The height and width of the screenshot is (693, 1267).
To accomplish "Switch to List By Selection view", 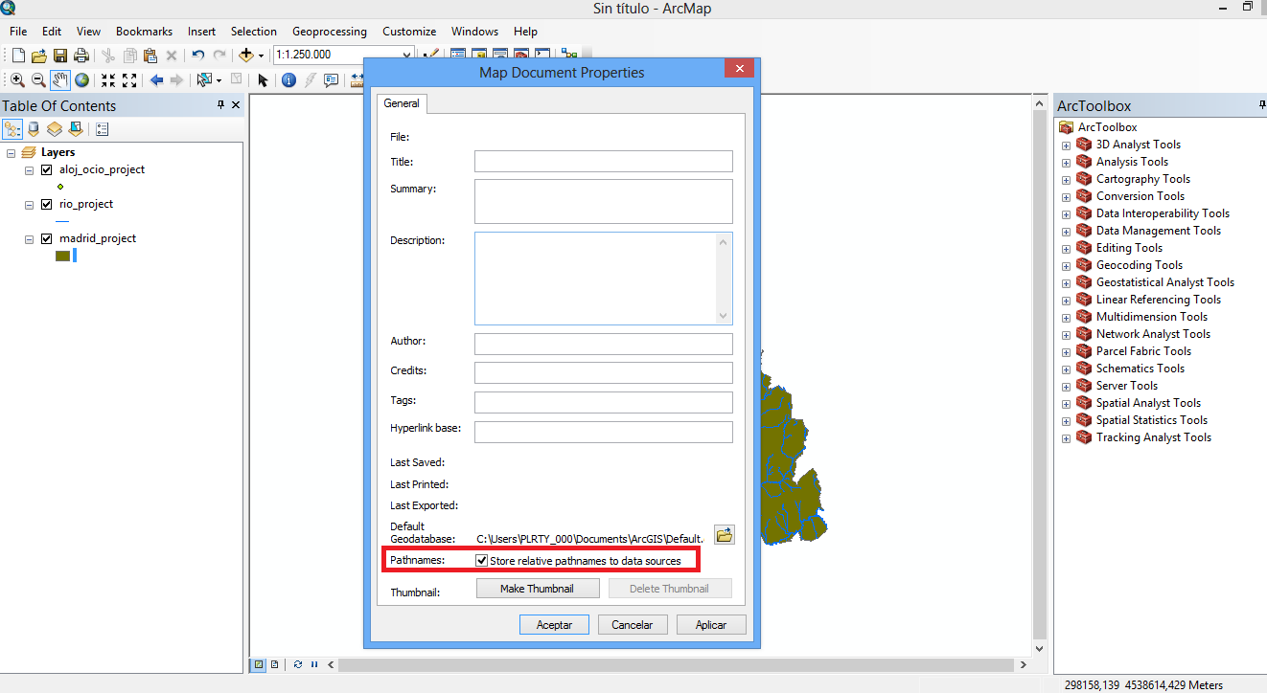I will [75, 128].
